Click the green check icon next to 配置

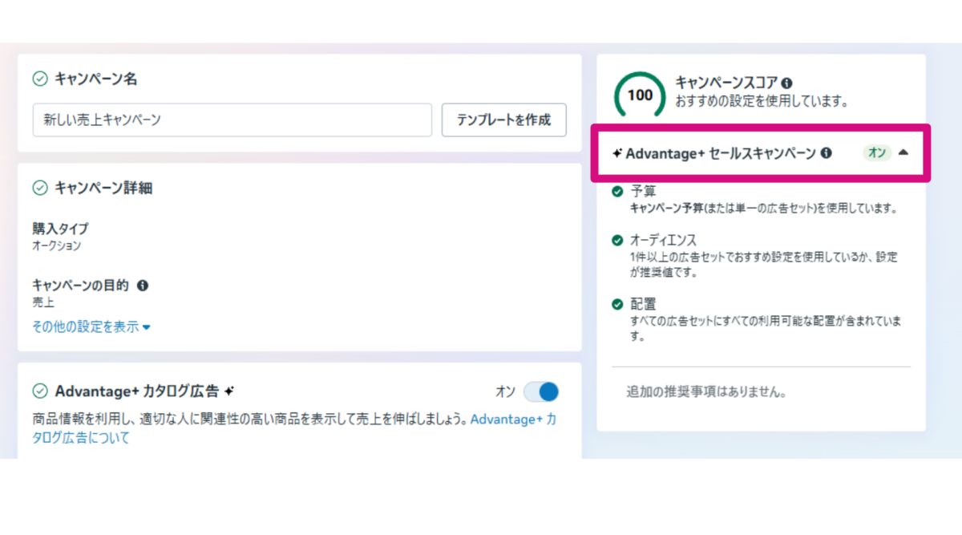click(x=617, y=304)
